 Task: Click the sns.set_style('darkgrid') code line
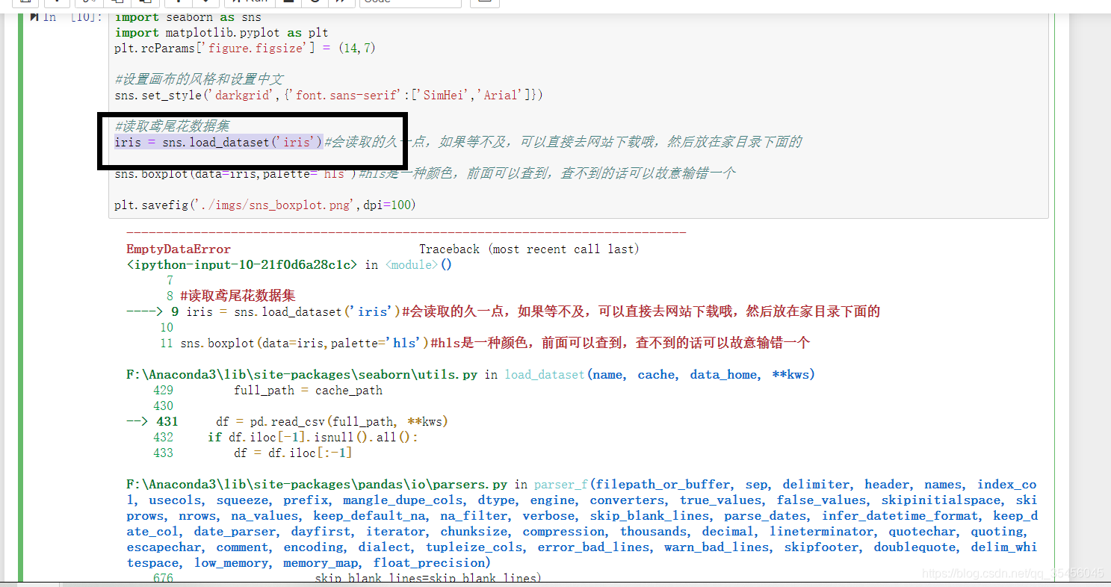coord(329,95)
